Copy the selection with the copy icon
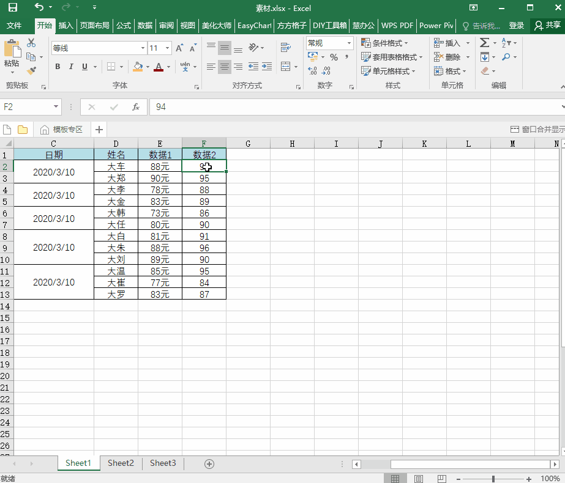This screenshot has height=483, width=565. click(x=31, y=57)
